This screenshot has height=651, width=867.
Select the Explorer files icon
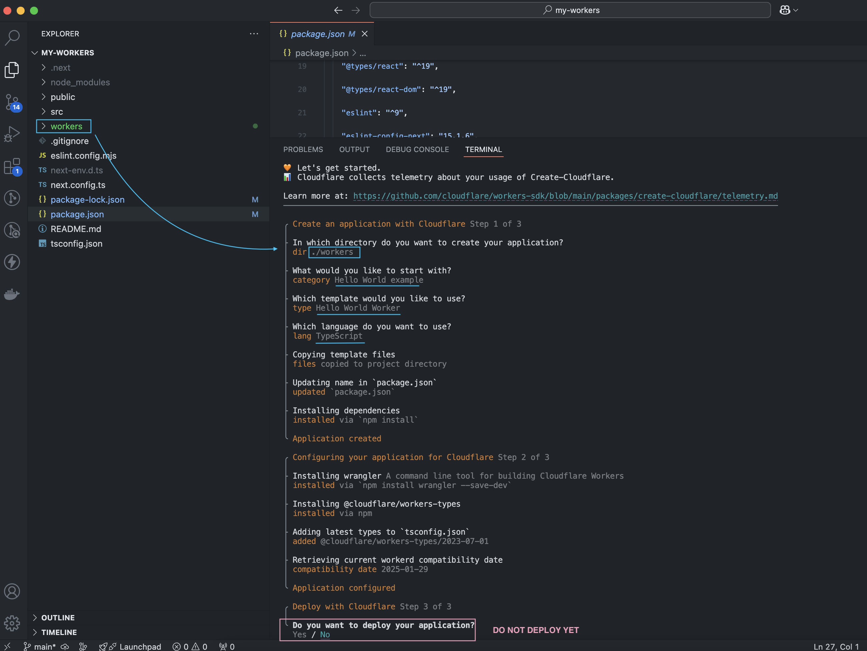(x=12, y=70)
